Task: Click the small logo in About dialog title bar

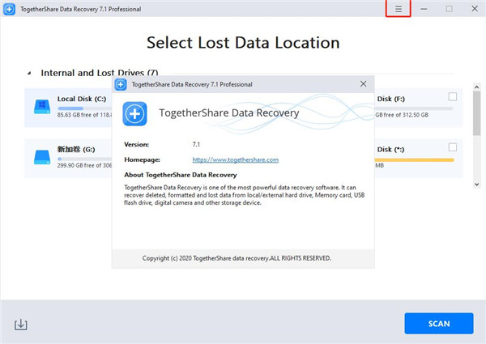Action: coord(120,84)
